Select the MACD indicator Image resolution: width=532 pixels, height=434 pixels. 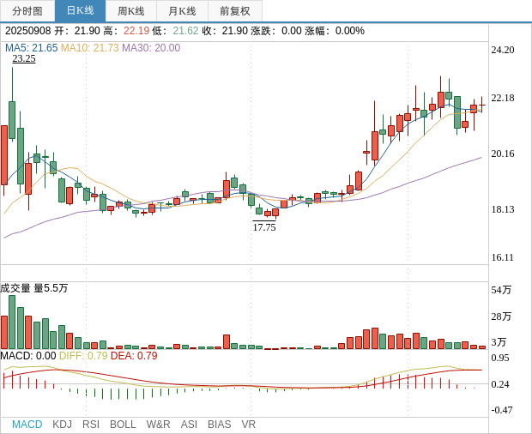click(x=27, y=425)
